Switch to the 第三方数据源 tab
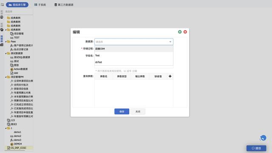The width and height of the screenshot is (272, 153). (64, 5)
